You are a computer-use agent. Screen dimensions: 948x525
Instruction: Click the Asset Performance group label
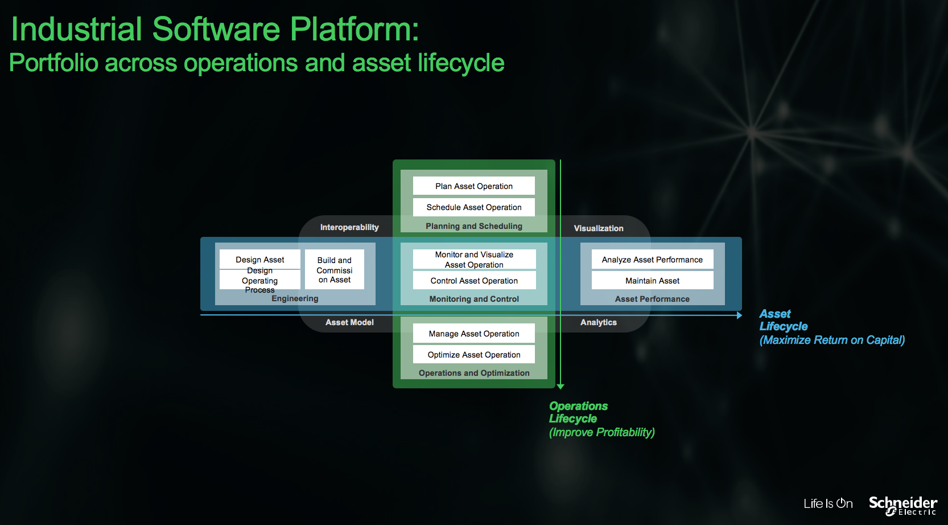point(652,299)
